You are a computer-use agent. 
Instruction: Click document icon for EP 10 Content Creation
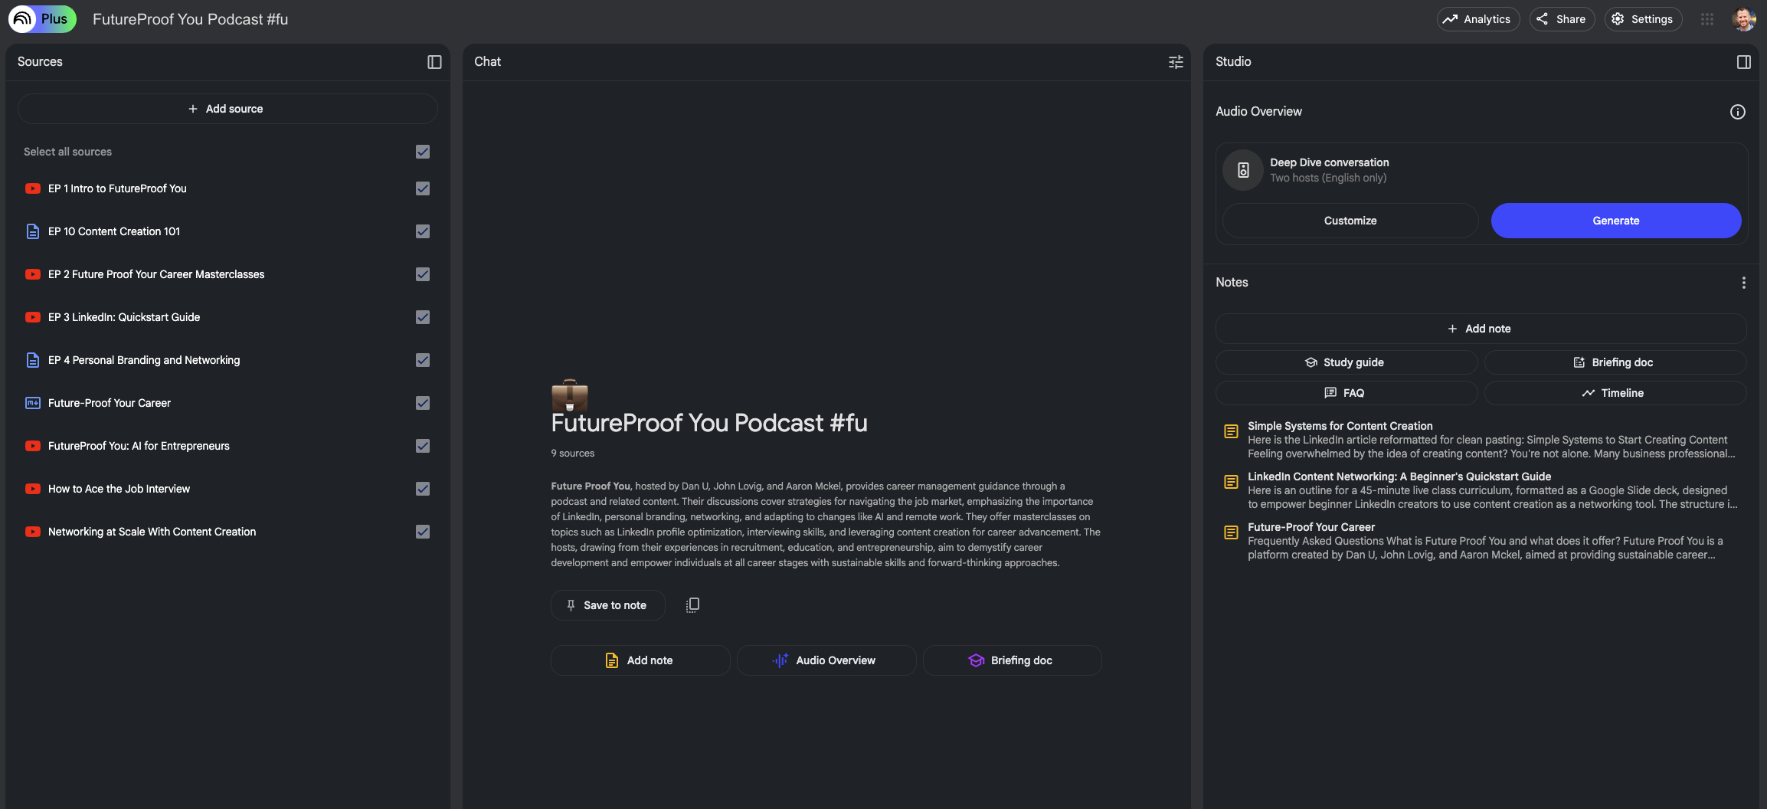33,231
